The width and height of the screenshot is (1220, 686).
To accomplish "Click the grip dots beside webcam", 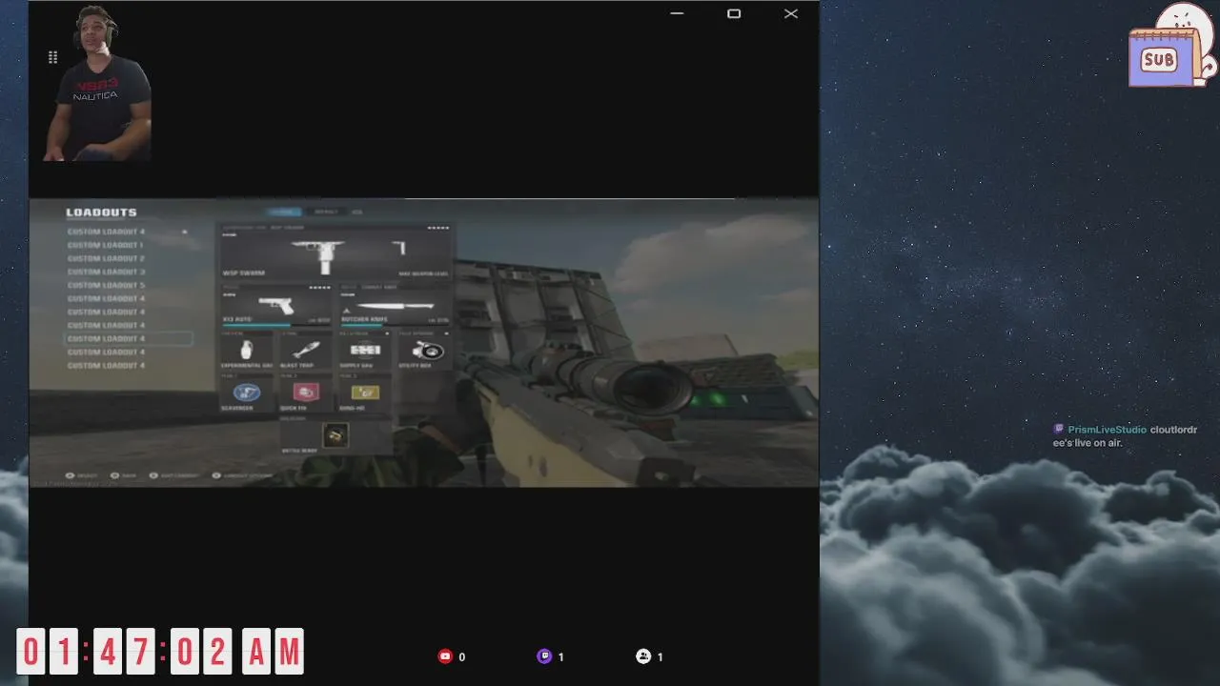I will (x=52, y=57).
